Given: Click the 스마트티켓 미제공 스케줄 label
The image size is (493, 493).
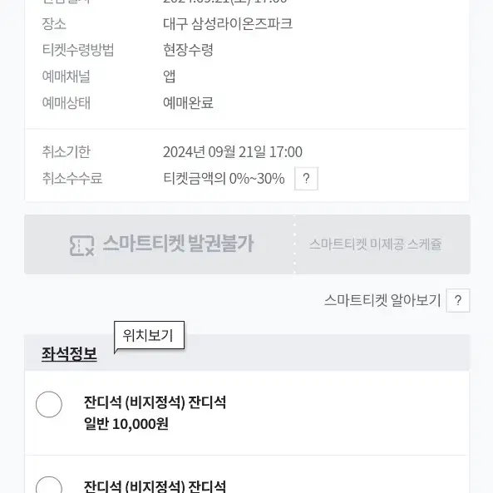Looking at the screenshot, I should [x=376, y=244].
